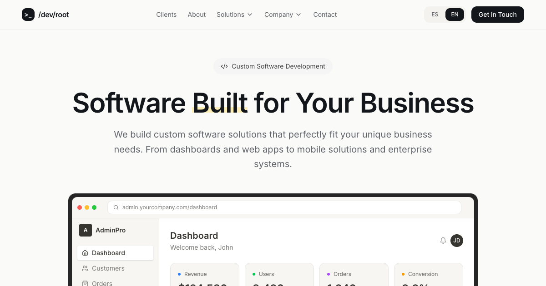Click the AdminPro logo square
546x286 pixels.
pos(86,230)
